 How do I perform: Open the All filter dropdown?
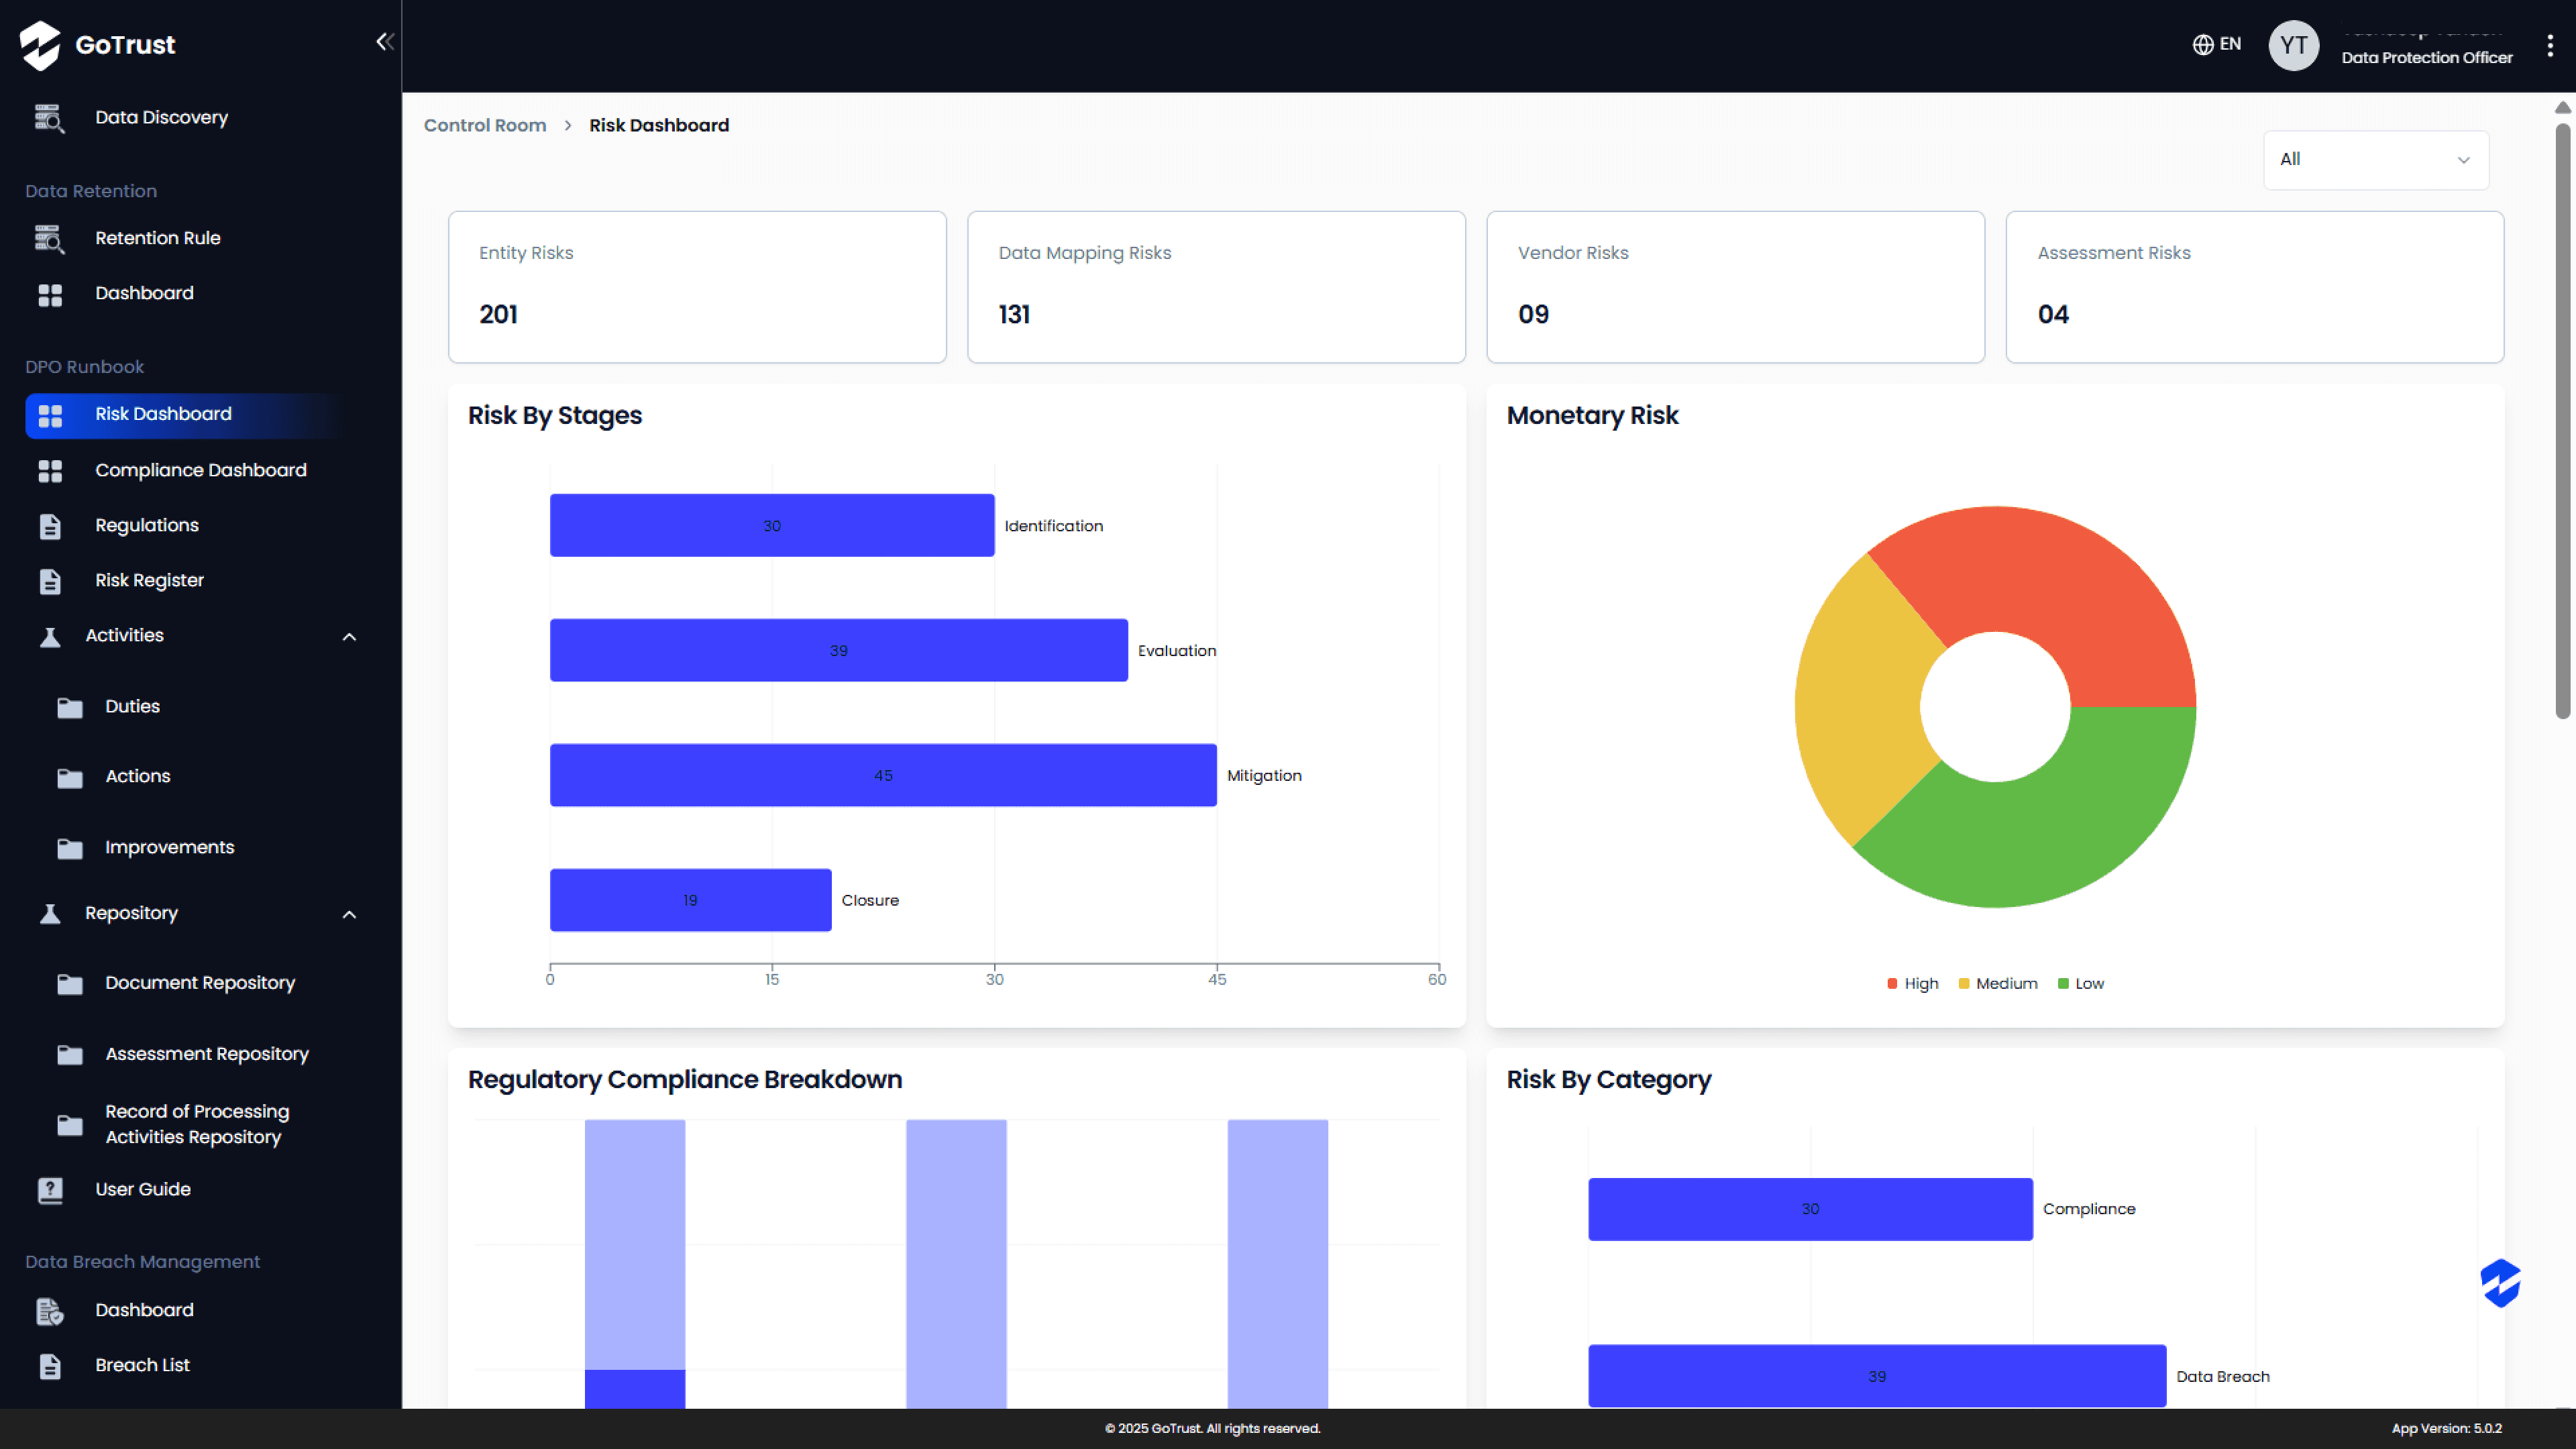point(2375,160)
